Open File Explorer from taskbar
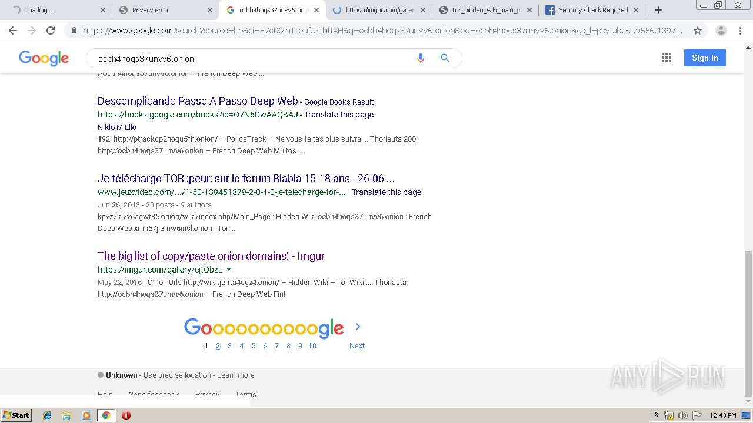Image resolution: width=753 pixels, height=423 pixels. (66, 415)
